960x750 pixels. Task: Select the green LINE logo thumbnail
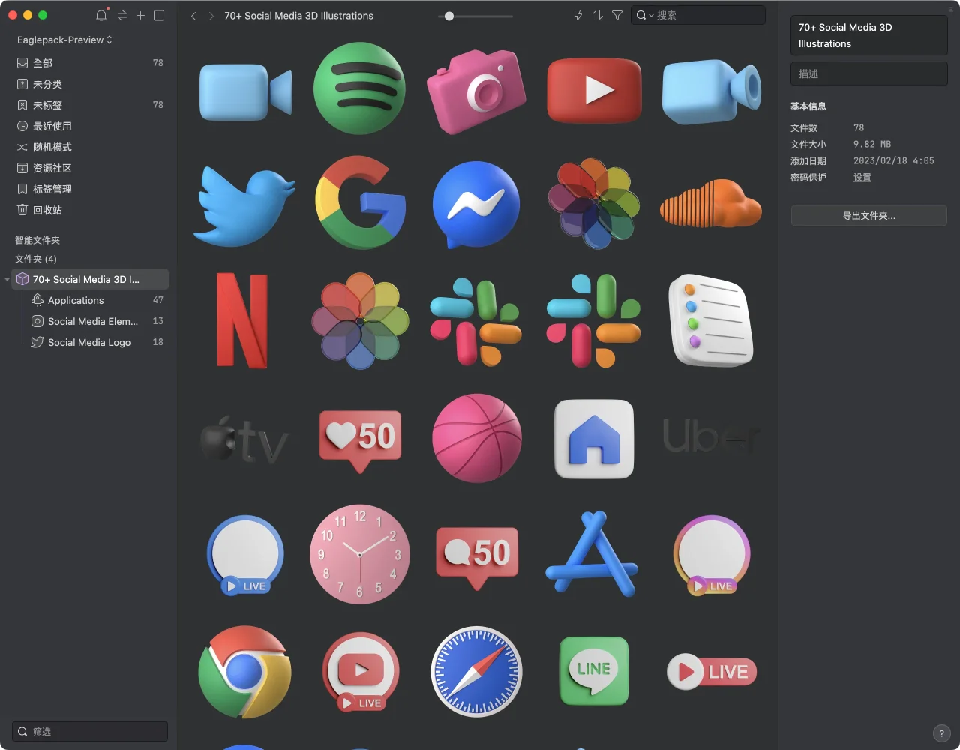(594, 671)
